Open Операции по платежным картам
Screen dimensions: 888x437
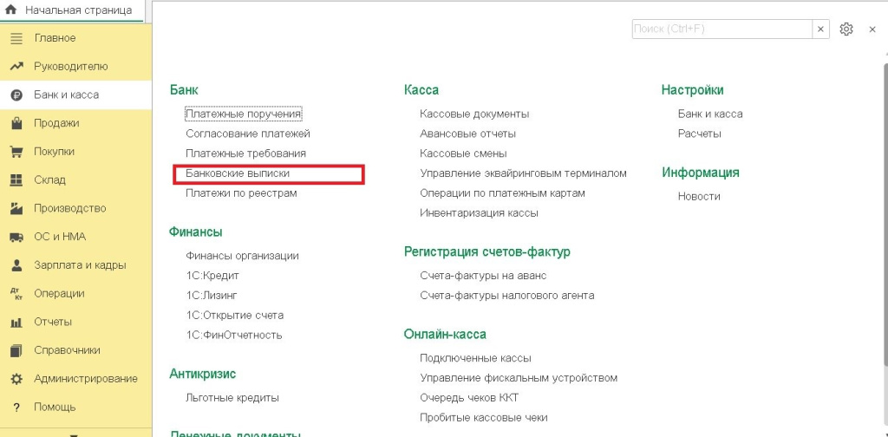(x=502, y=193)
